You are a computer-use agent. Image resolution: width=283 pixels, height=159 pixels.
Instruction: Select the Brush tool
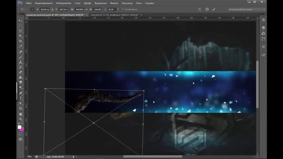click(21, 57)
